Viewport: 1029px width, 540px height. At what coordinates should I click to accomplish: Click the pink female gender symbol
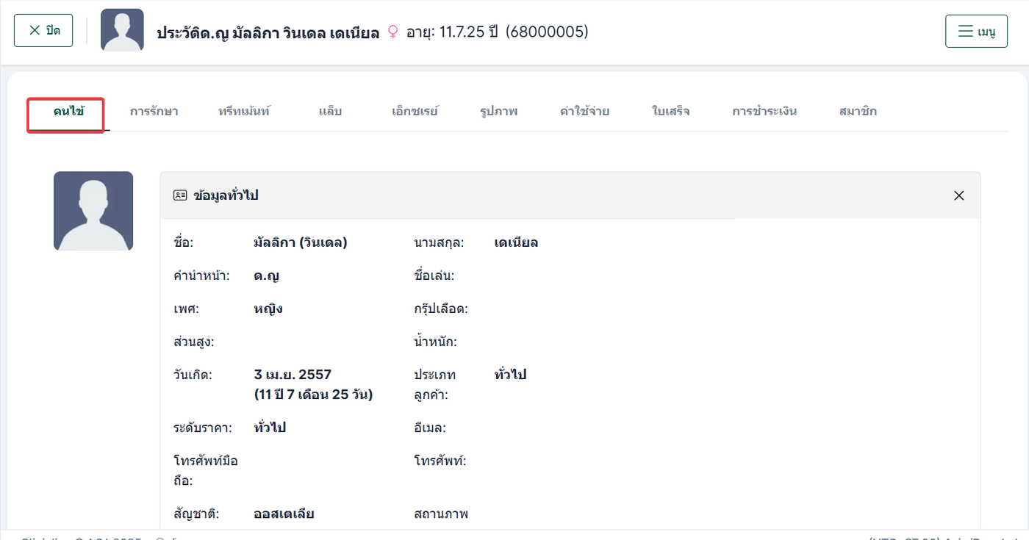(x=392, y=32)
